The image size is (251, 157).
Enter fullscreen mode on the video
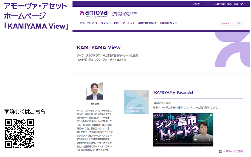coord(202,139)
